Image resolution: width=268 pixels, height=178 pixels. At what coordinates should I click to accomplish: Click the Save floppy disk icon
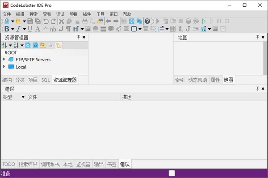30,21
